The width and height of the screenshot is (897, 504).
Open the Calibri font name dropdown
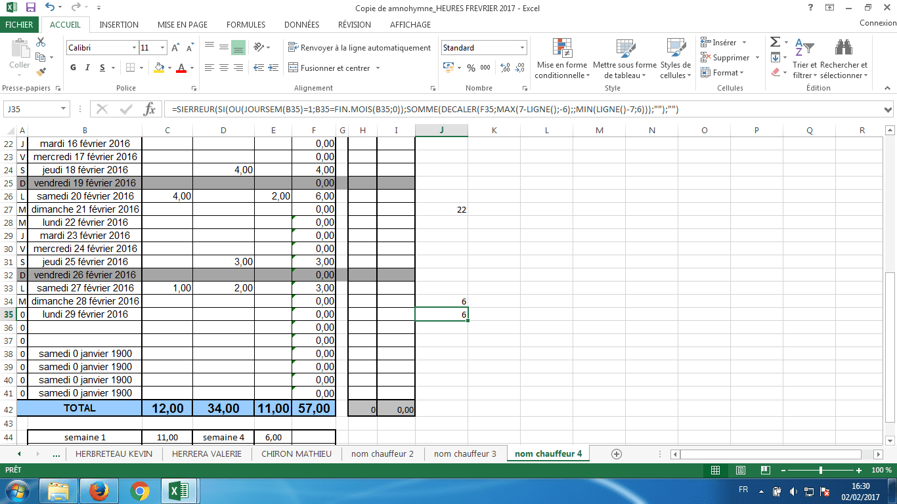134,48
